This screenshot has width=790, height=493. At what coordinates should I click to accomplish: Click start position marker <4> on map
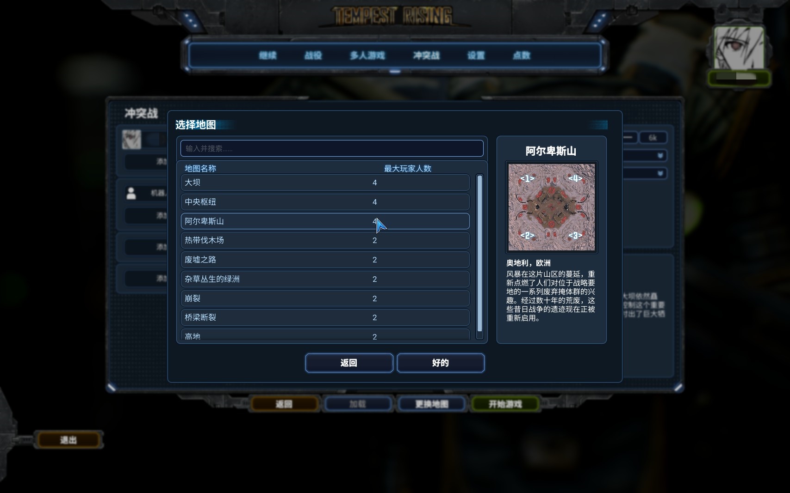(x=575, y=178)
